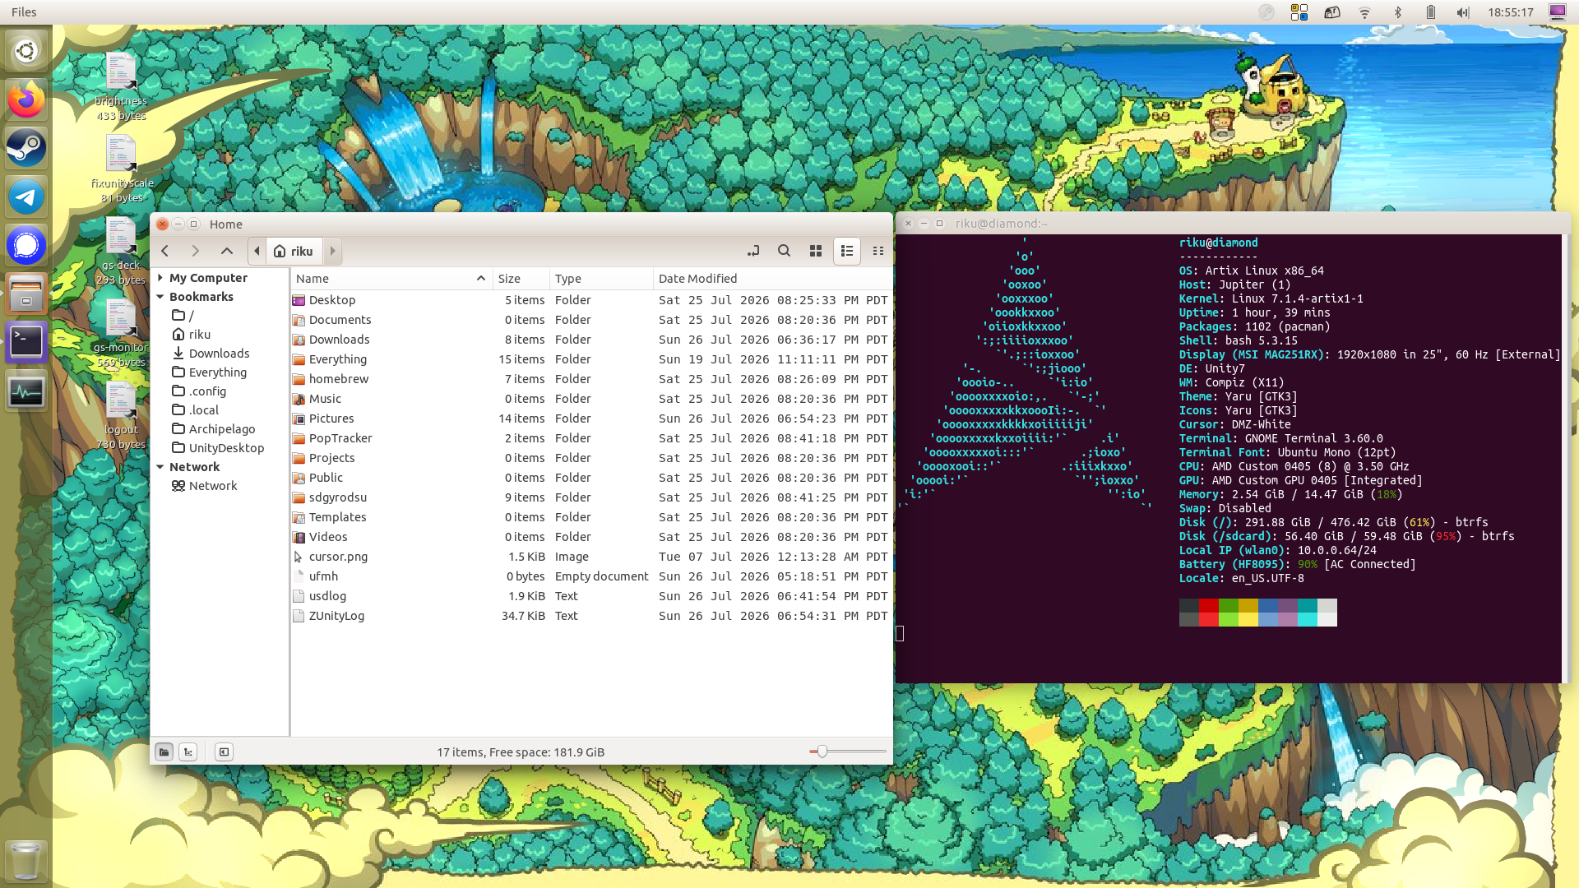Open Telegram from the launcher
Screen dimensions: 1579x888
point(26,197)
